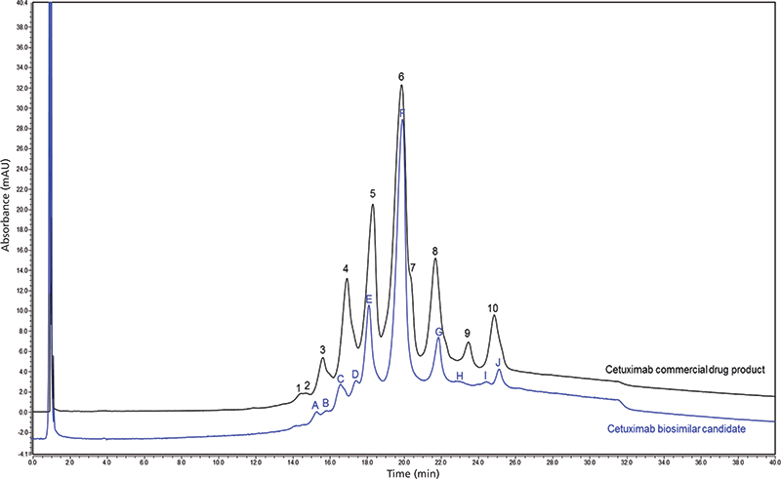Viewport: 781px width, 480px height.
Task: Click the 'Time (min)' axis title
Action: pyautogui.click(x=413, y=473)
